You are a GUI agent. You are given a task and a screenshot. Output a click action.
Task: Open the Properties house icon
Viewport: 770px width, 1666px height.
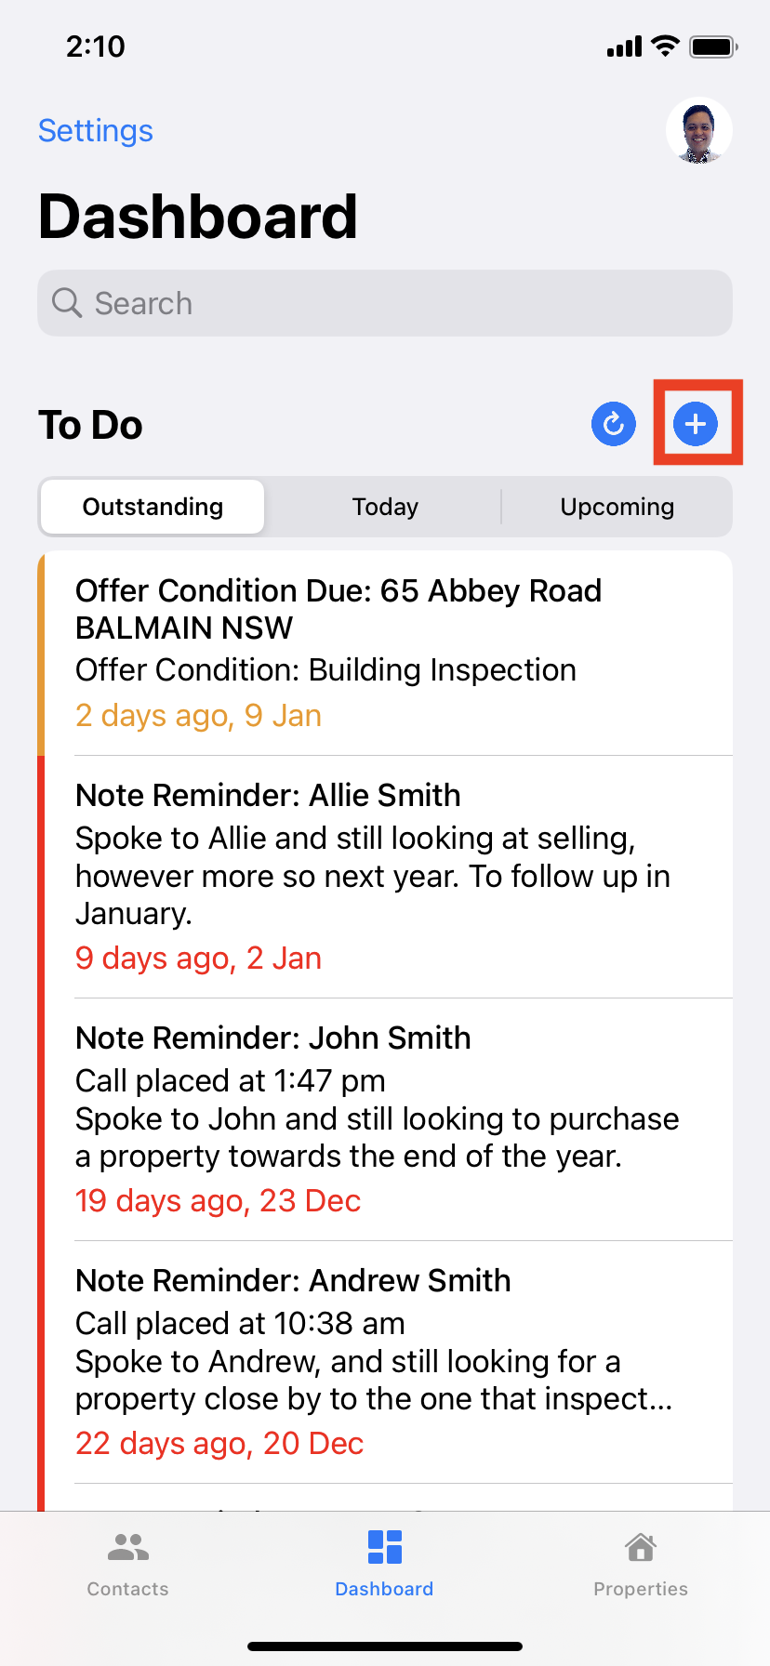click(641, 1547)
